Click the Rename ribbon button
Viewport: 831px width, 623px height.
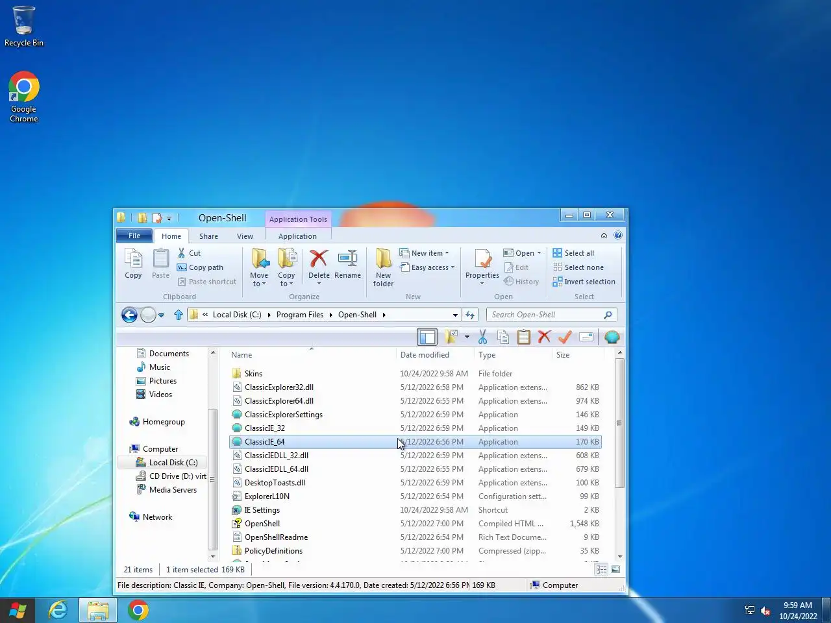[x=347, y=264]
